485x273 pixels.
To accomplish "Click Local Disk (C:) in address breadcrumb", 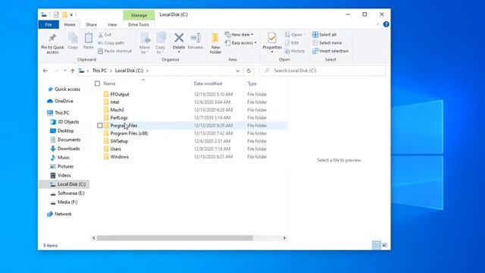I will (129, 71).
